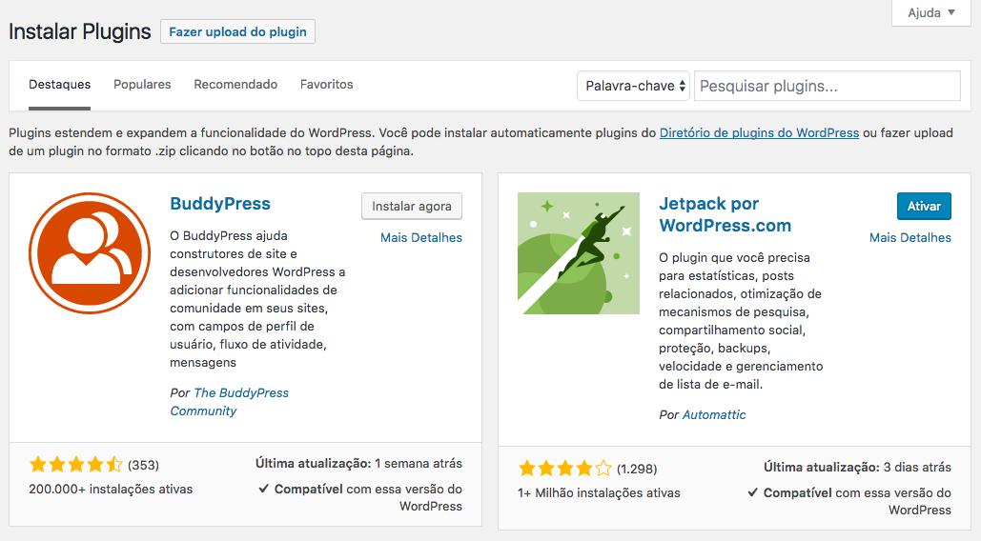Screen dimensions: 981x541
Task: Open Mais Detalhes for Jetpack
Action: 910,237
